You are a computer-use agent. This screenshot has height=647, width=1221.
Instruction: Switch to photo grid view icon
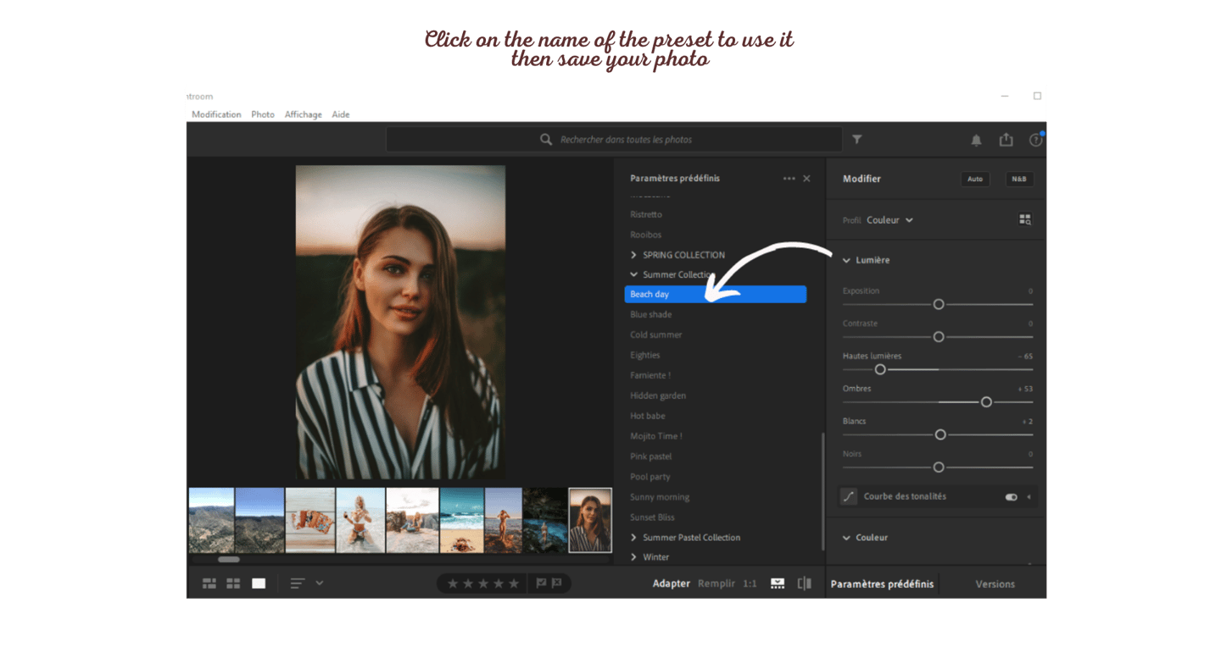209,583
